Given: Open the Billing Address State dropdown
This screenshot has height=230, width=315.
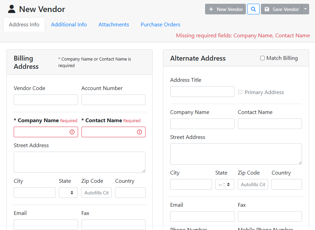Looking at the screenshot, I should tap(68, 193).
